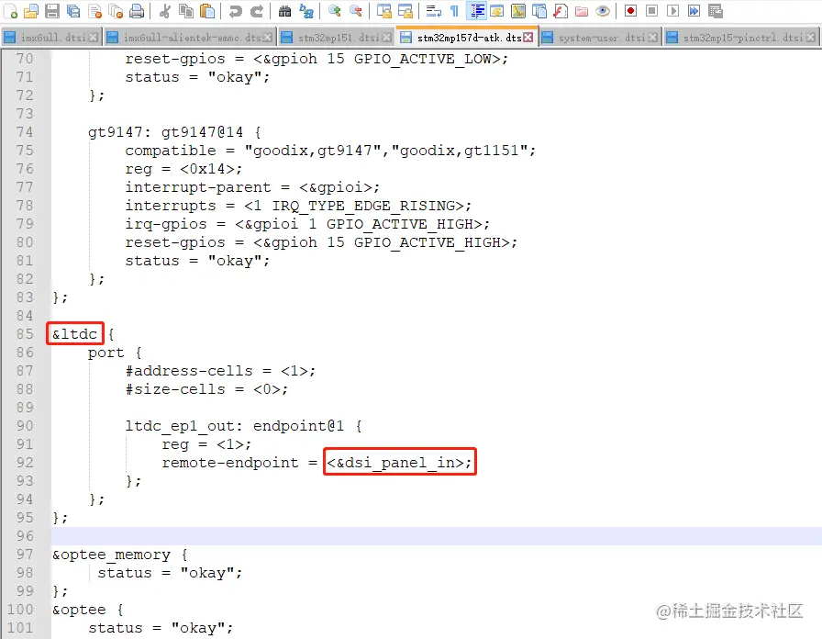Click 'irq-gpios = <&gpioi 1 GPIO_ACTIVE_HIGH>;' line

click(x=307, y=223)
